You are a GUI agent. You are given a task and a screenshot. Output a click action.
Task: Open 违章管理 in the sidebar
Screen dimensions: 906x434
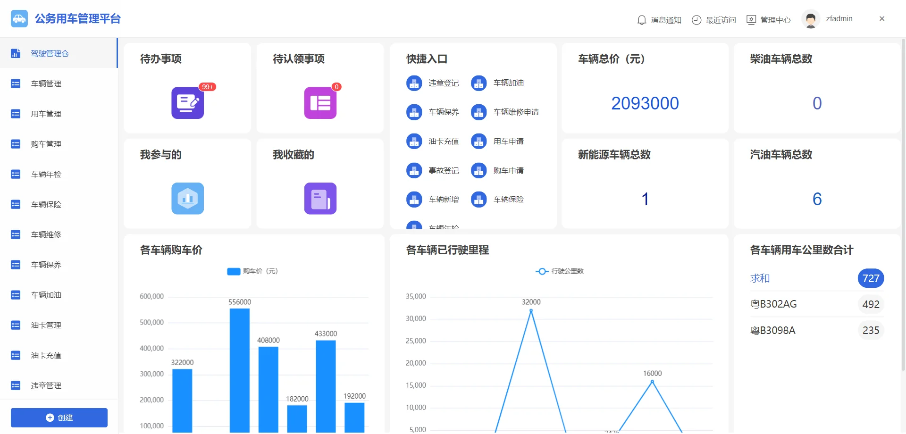click(x=59, y=385)
